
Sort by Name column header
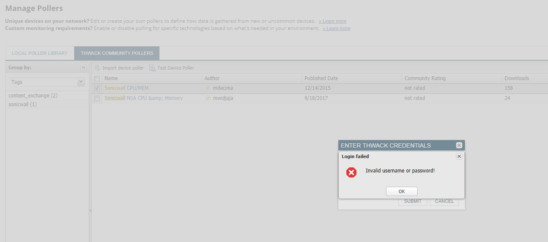coord(152,78)
